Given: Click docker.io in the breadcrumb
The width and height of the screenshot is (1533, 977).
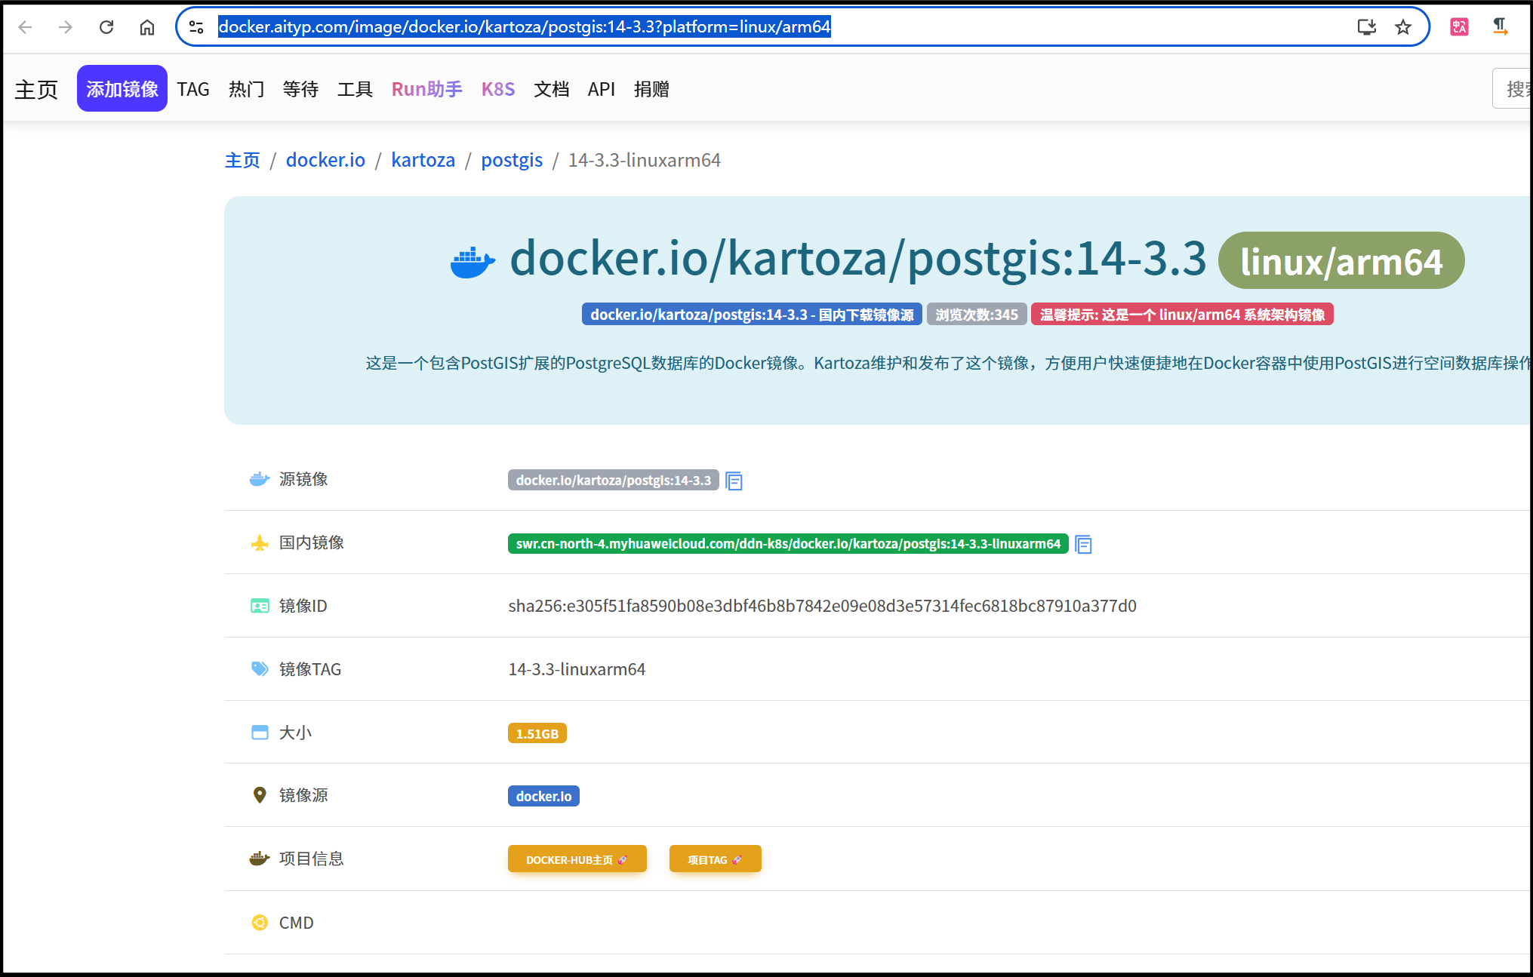Looking at the screenshot, I should 325,160.
